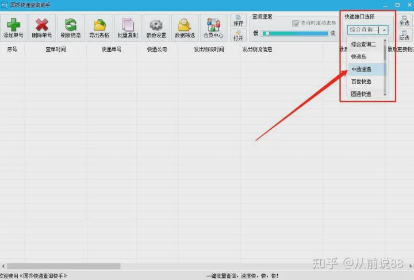Viewport: 414px width, 280px height.
Task: Click the 最后更新物流 column header
Action: click(400, 49)
